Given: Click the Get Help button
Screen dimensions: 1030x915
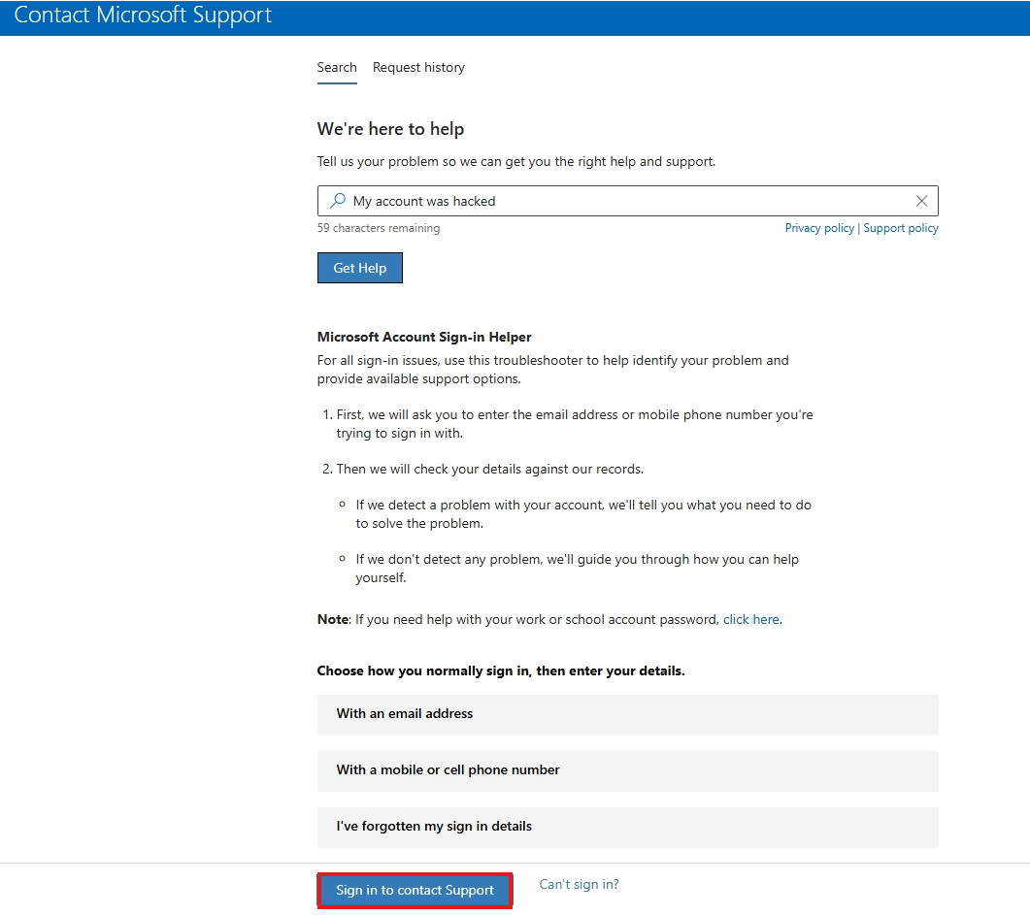Looking at the screenshot, I should pos(359,268).
